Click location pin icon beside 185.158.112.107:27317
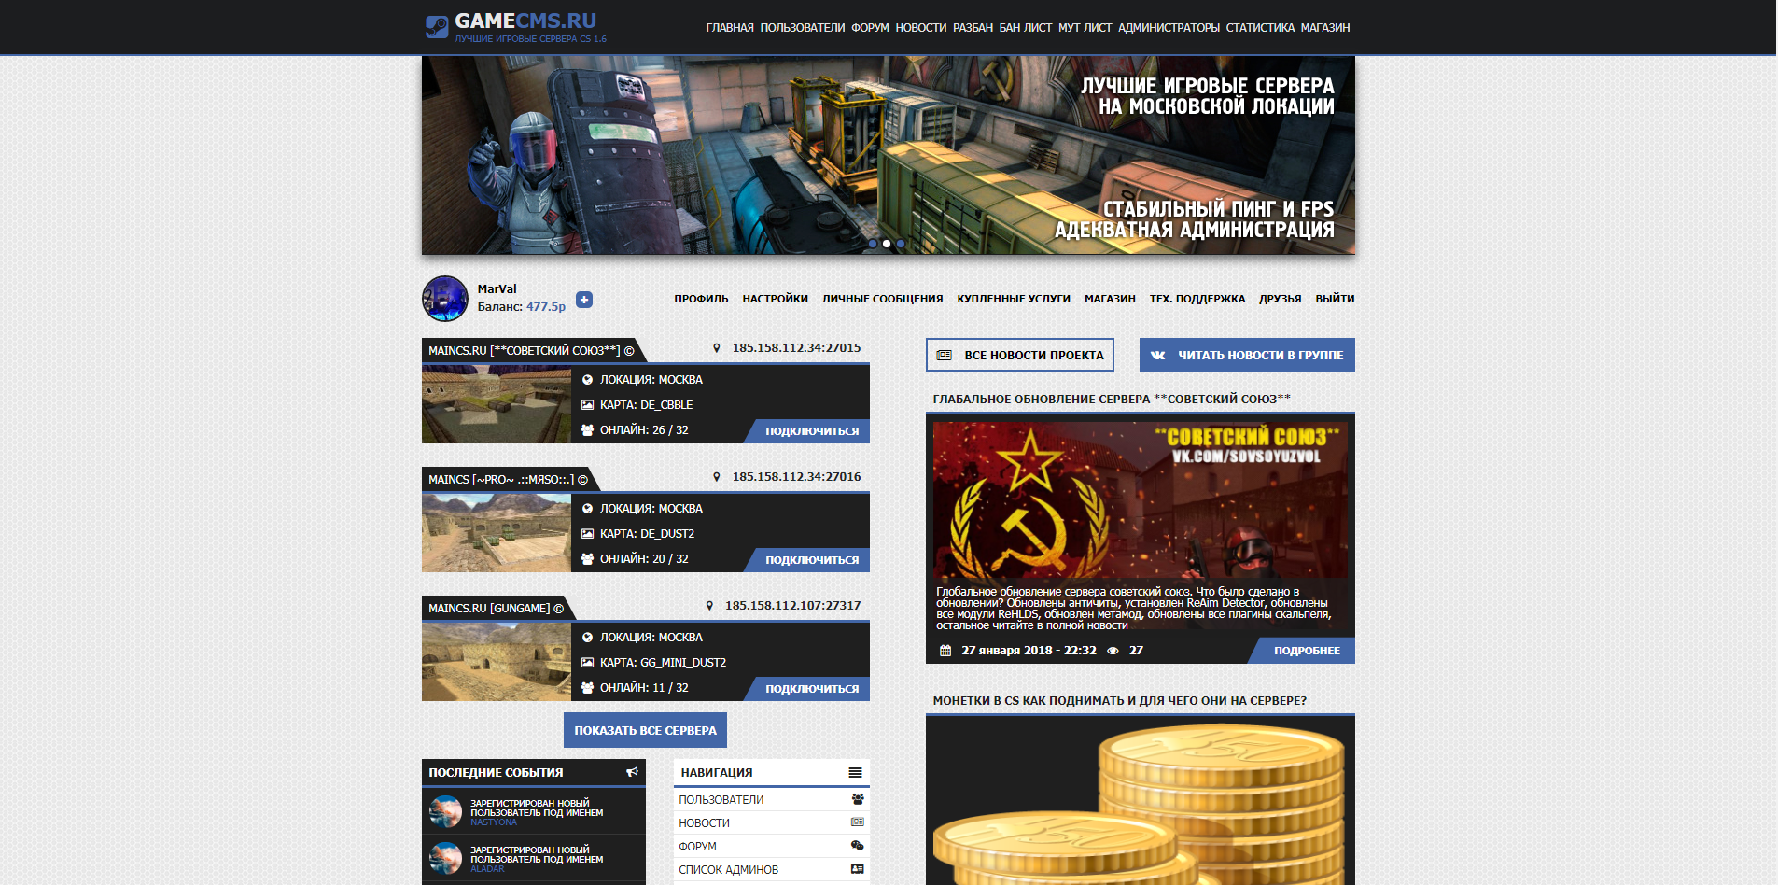This screenshot has height=885, width=1778. 709,606
